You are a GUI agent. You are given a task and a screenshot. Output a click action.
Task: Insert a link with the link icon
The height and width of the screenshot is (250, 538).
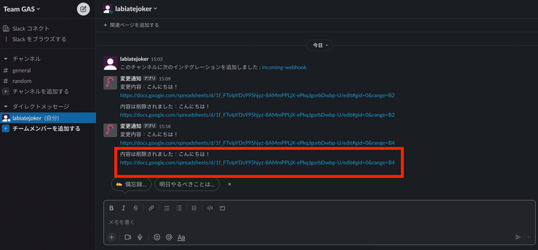151,208
